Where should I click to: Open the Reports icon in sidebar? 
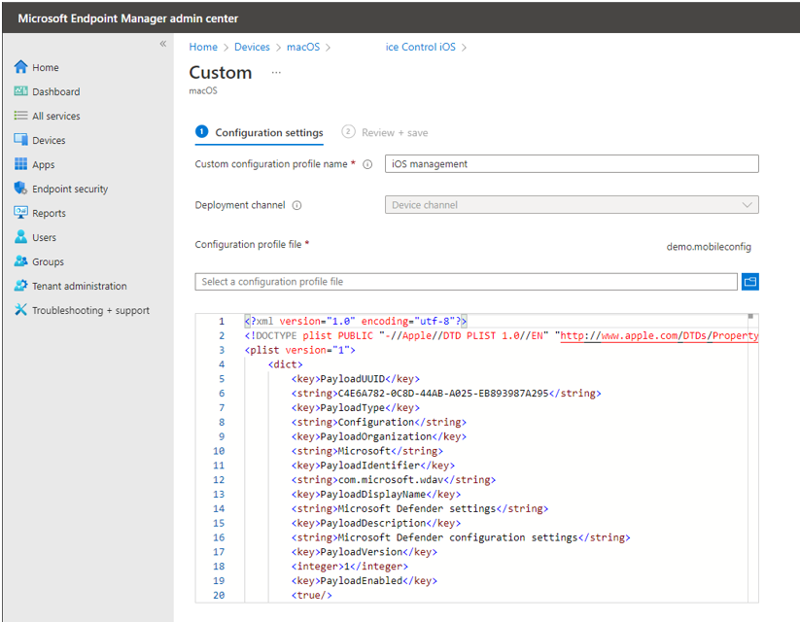pyautogui.click(x=20, y=213)
